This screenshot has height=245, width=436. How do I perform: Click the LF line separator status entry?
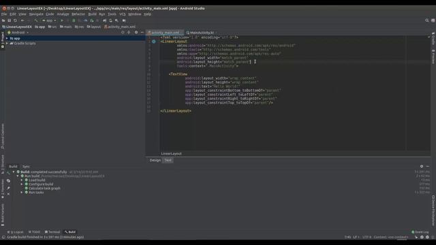coord(356,238)
